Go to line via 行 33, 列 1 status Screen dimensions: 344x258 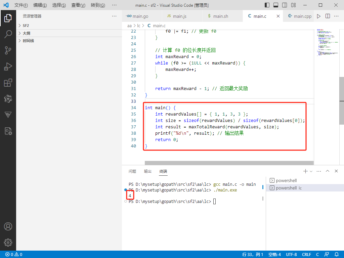click(x=253, y=255)
